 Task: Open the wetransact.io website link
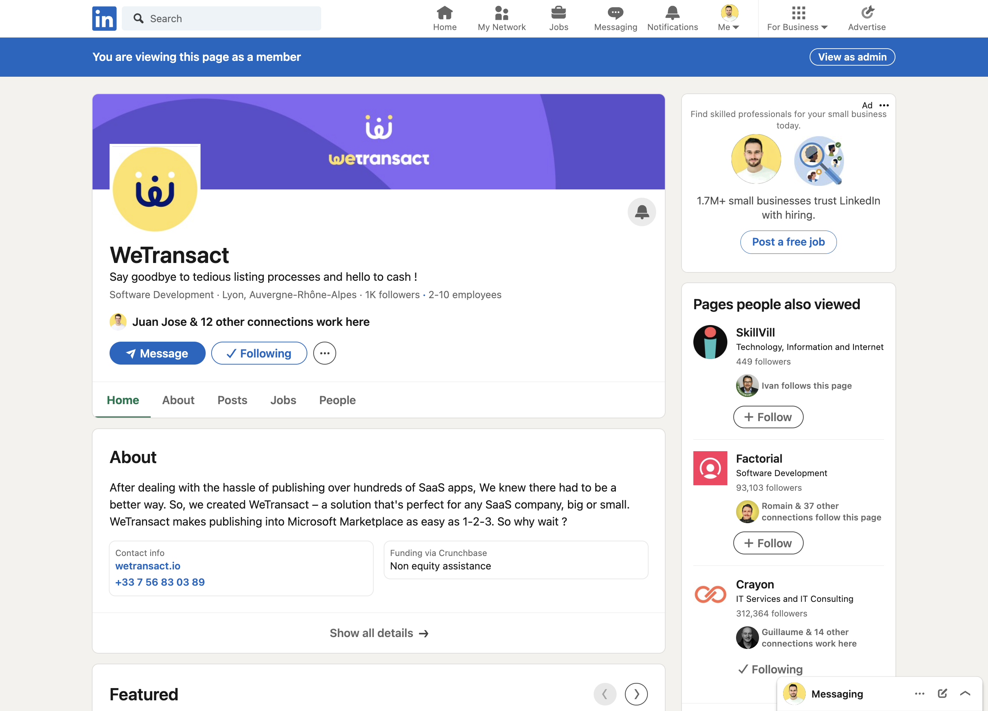148,566
